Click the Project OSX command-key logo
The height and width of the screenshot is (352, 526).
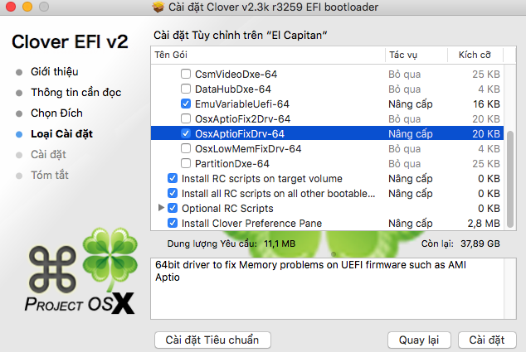click(x=46, y=265)
